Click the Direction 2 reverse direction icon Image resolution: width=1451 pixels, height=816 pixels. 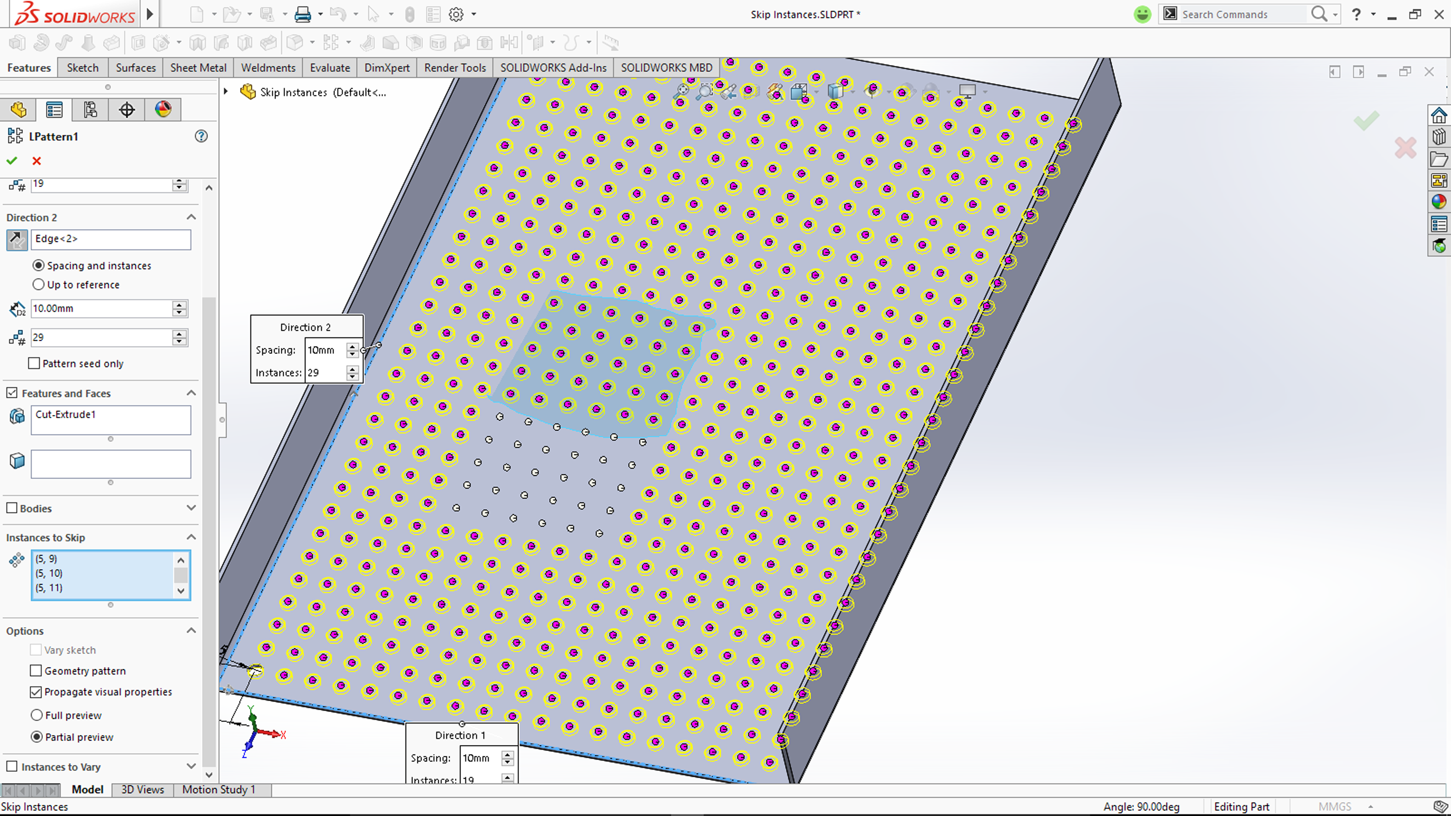click(x=17, y=240)
